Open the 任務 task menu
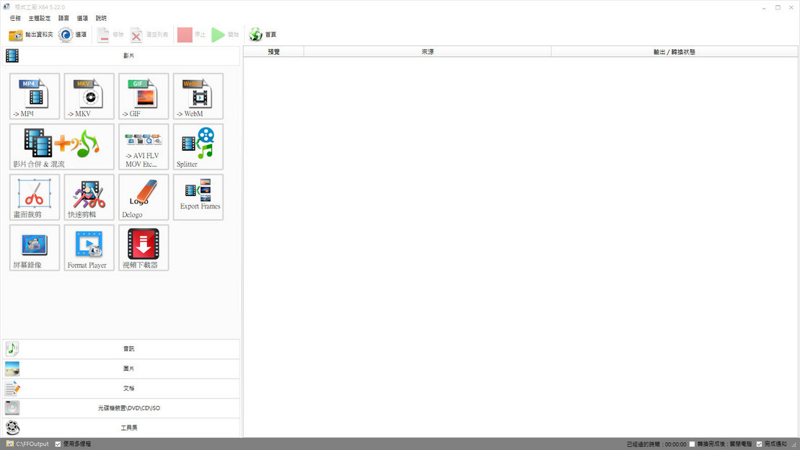 click(15, 18)
